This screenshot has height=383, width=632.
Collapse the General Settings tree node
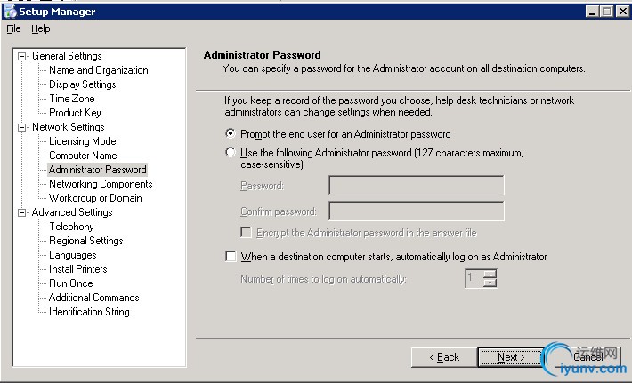22,56
